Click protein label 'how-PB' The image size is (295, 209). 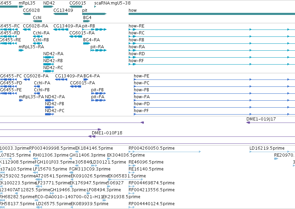(141, 90)
